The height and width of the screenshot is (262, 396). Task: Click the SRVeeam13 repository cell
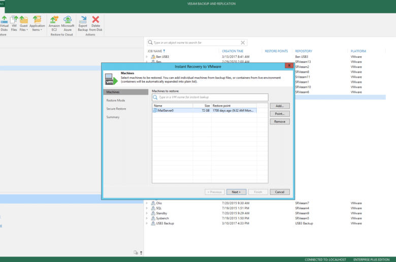(303, 61)
